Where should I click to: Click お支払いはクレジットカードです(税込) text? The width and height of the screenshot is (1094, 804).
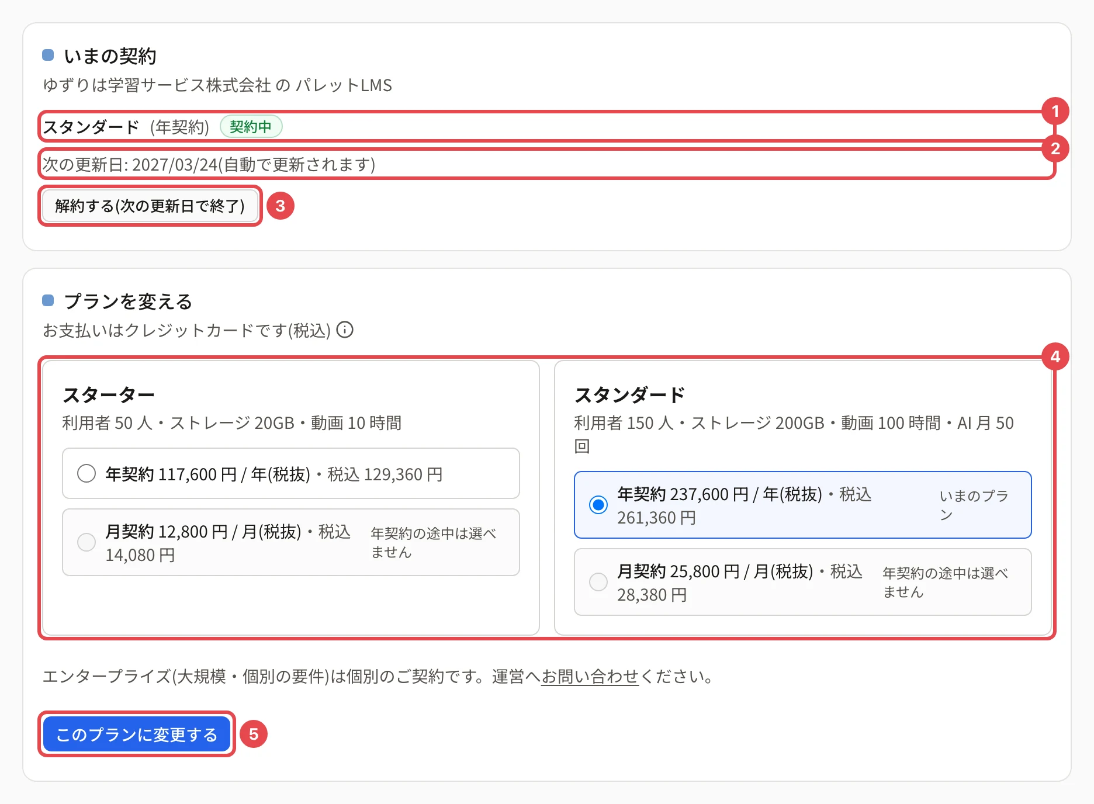(x=186, y=331)
